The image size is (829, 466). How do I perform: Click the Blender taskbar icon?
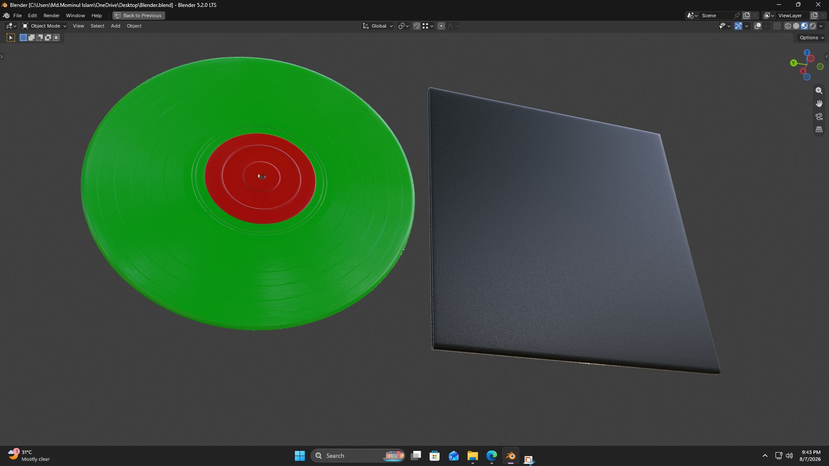510,456
